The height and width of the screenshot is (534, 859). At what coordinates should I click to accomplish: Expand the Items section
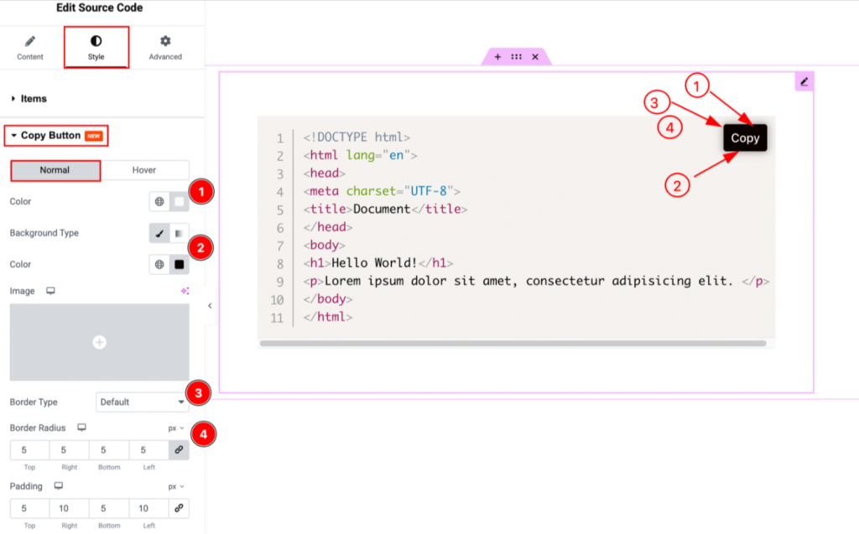(x=32, y=98)
